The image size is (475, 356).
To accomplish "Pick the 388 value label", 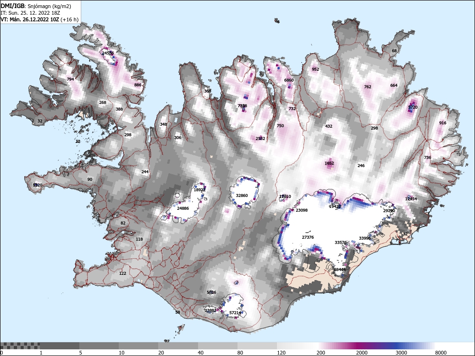I will [119, 109].
